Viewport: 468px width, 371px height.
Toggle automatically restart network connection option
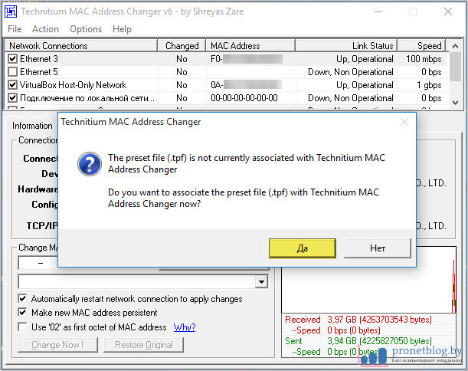point(22,298)
